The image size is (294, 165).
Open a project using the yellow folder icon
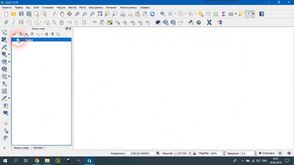coord(14,14)
